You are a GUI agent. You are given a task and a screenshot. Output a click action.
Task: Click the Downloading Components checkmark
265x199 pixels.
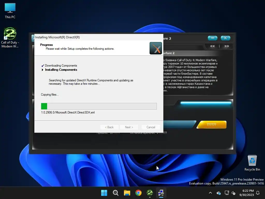(43, 66)
